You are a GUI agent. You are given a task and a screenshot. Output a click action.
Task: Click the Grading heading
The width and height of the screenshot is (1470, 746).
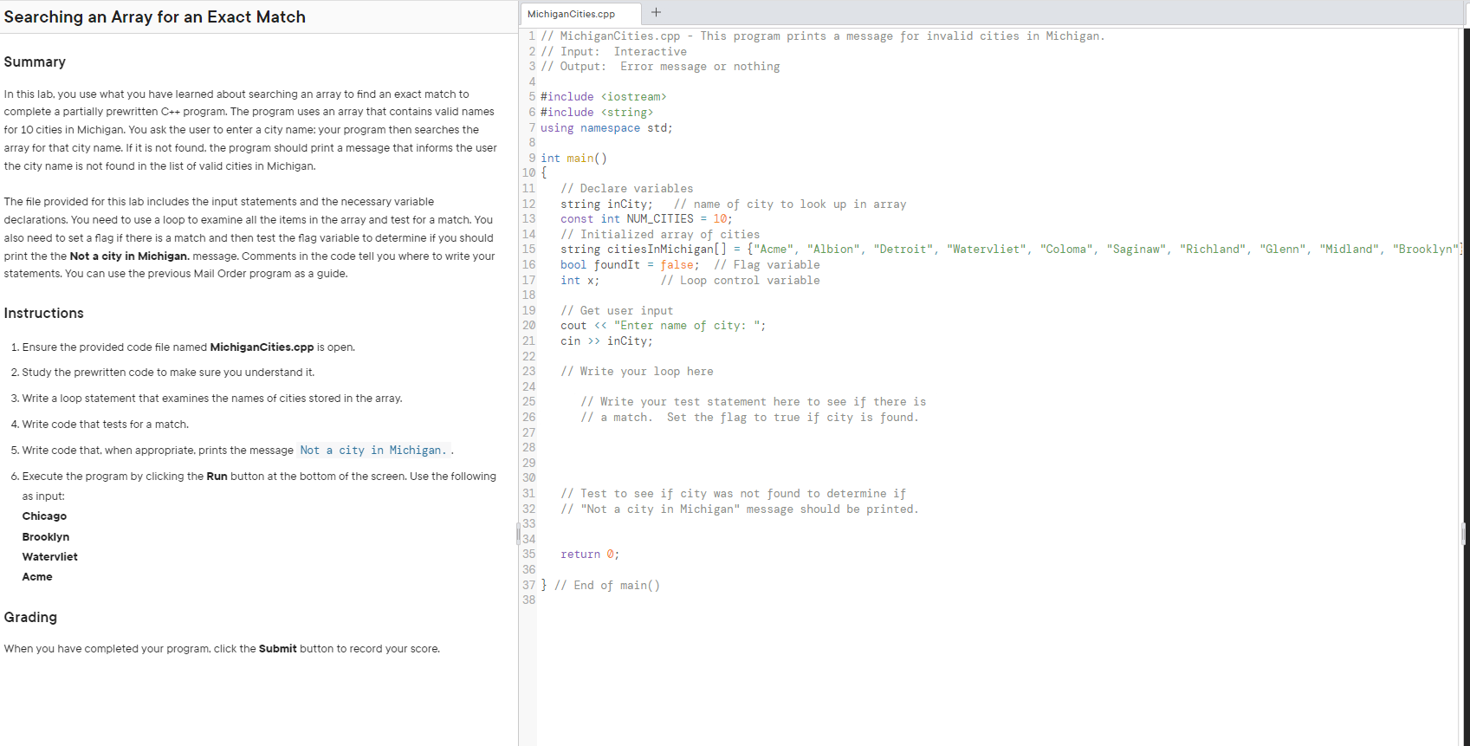point(30,617)
